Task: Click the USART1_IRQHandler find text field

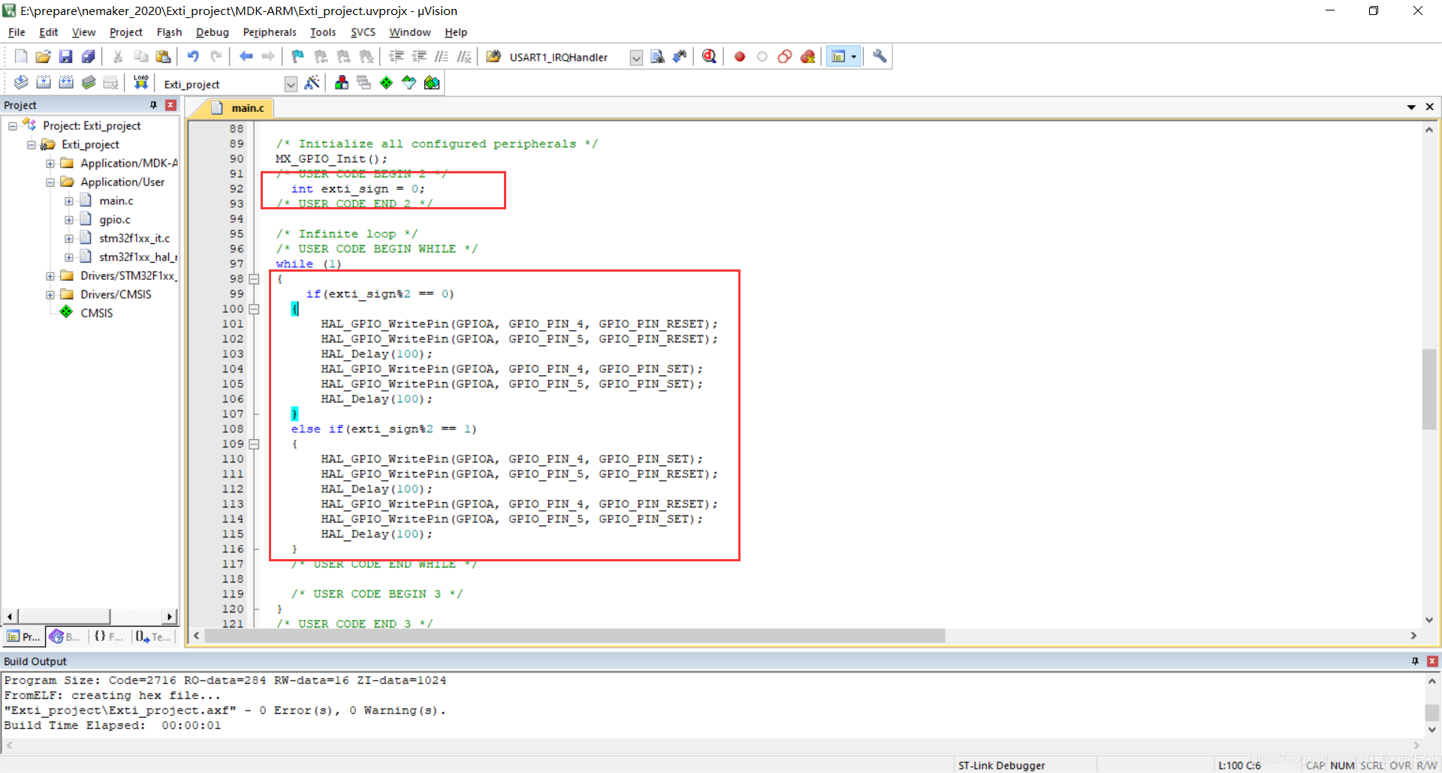Action: pyautogui.click(x=567, y=57)
